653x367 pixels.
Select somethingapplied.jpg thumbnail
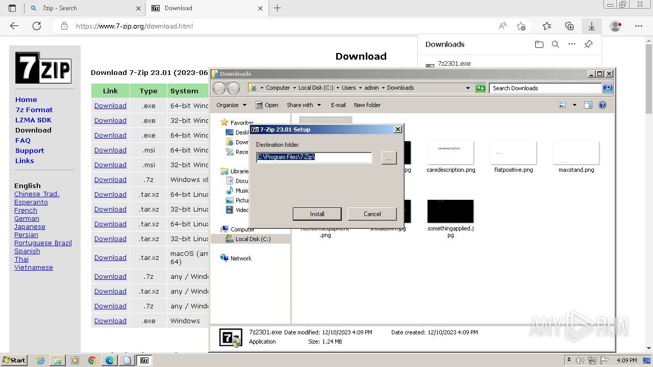click(450, 212)
